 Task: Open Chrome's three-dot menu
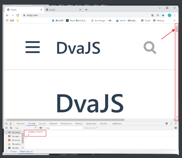point(175,15)
